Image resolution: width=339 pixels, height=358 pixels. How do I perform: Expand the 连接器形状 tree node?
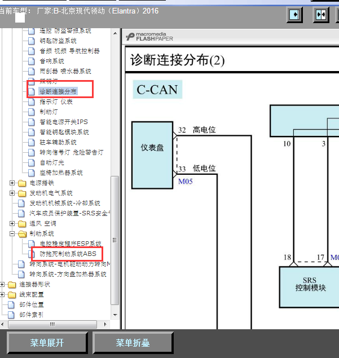[2, 285]
